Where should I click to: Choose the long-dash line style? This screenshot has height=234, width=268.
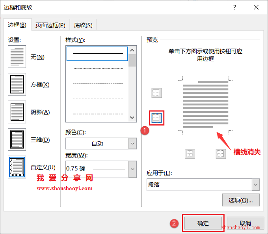98,99
